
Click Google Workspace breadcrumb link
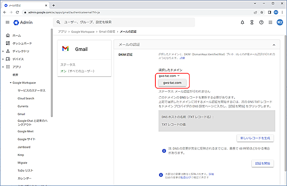point(83,32)
